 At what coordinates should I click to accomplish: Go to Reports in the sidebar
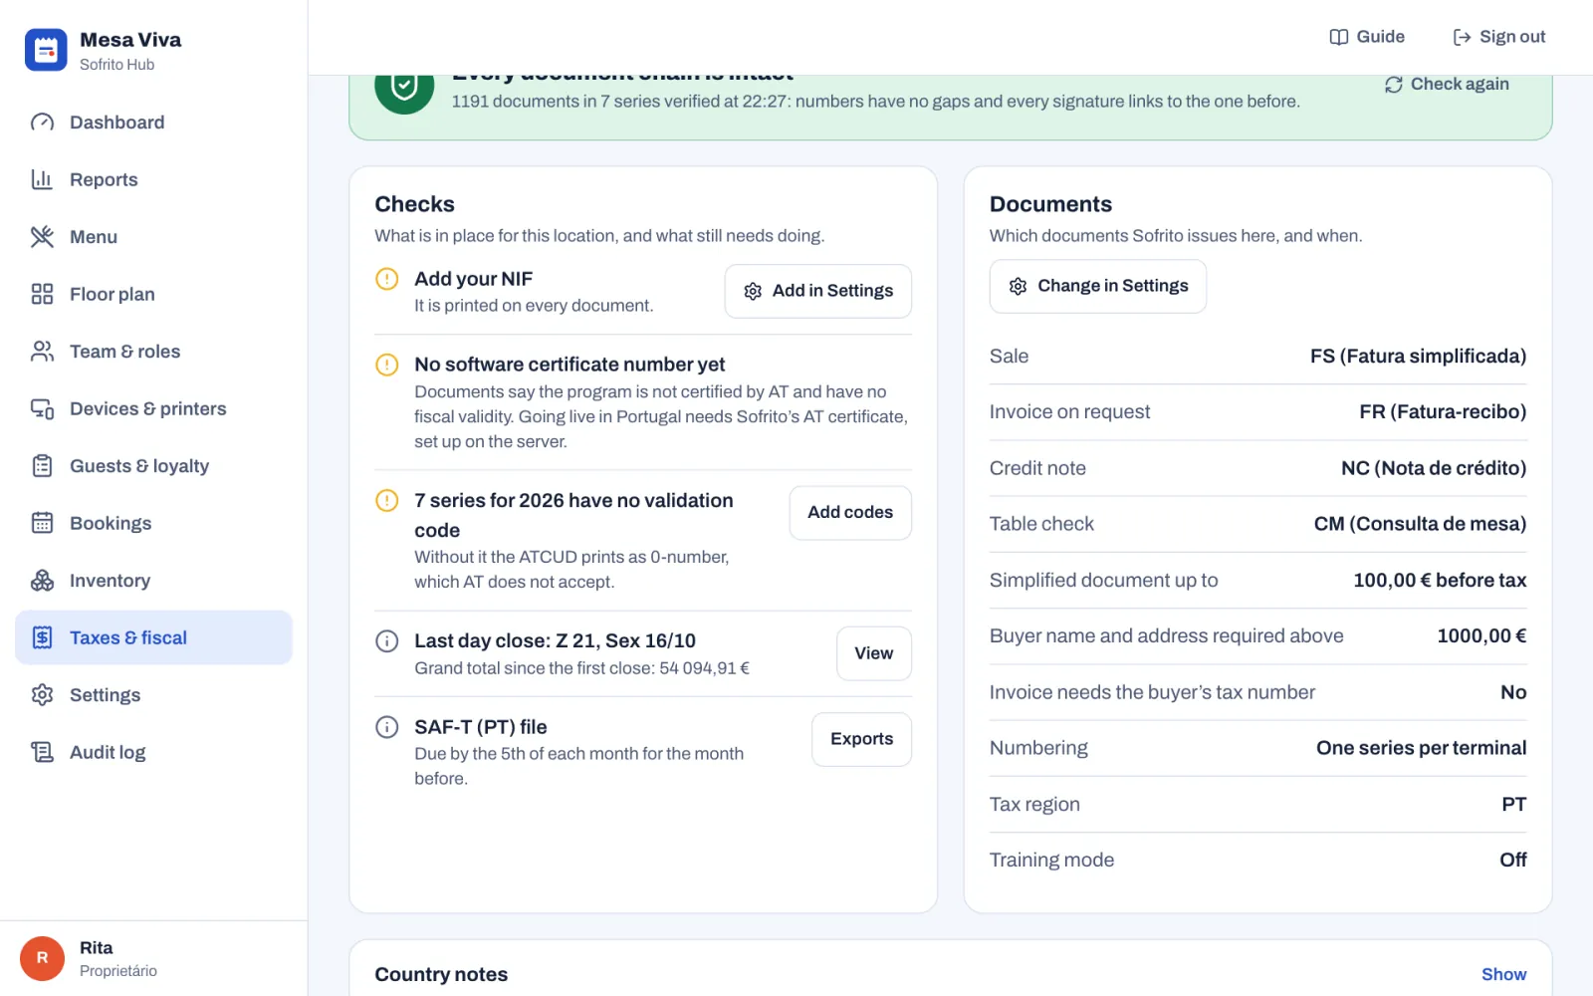coord(153,179)
